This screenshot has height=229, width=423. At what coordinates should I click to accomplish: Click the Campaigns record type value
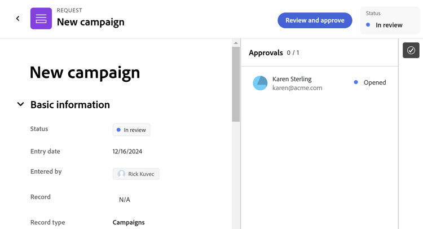coord(129,222)
